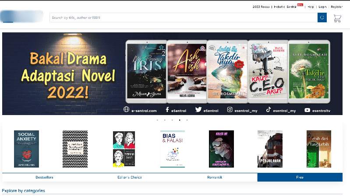Switch to the Bestsellers tab

44,177
